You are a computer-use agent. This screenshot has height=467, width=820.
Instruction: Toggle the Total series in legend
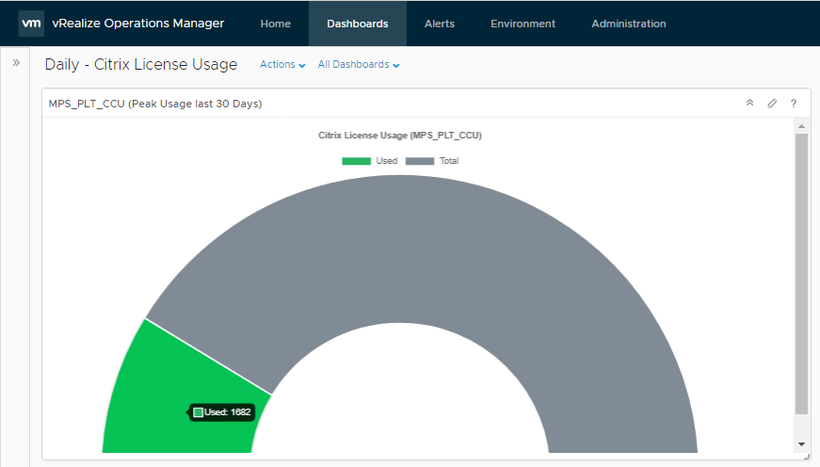pos(433,161)
